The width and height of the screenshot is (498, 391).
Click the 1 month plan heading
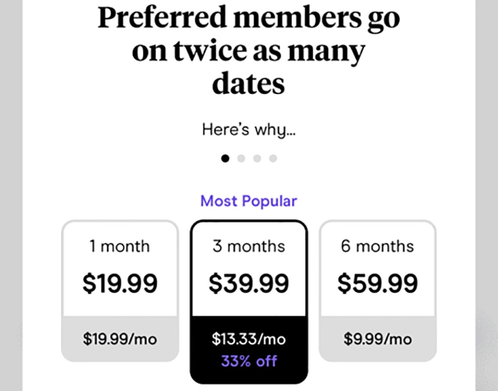(x=119, y=246)
